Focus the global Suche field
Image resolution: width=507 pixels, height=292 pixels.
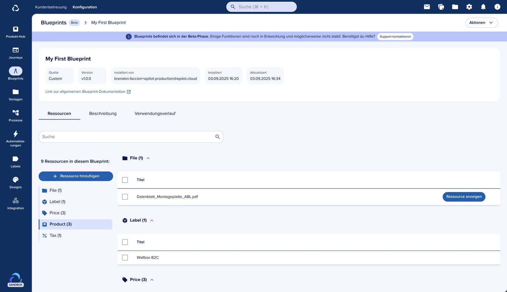(261, 7)
